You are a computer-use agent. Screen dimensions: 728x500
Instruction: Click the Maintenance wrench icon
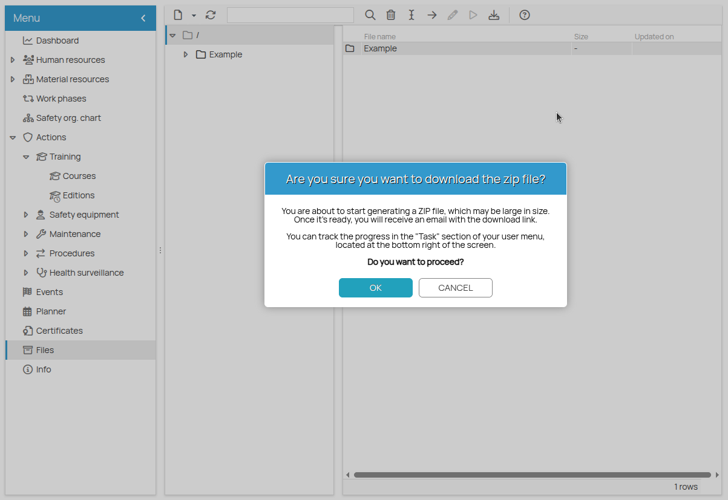(41, 234)
